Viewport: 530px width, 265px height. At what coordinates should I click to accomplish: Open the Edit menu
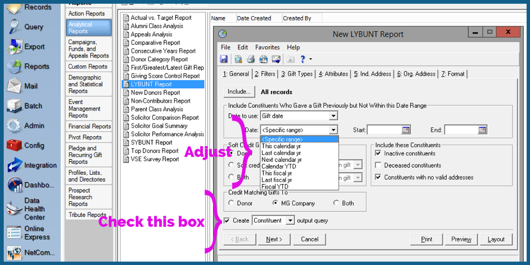243,47
